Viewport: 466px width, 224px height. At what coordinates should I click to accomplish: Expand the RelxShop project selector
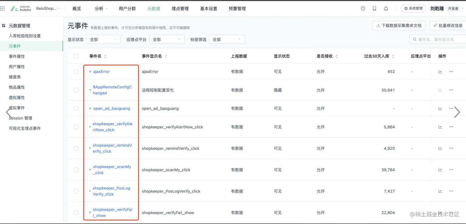48,9
